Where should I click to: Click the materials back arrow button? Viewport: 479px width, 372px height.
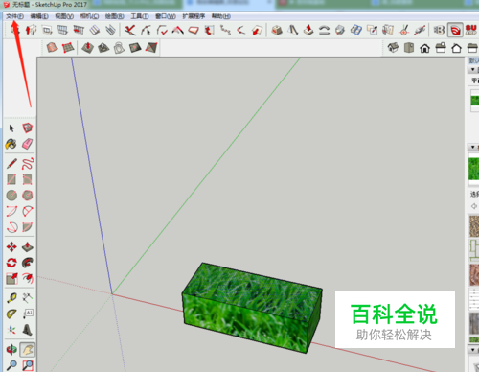(474, 206)
